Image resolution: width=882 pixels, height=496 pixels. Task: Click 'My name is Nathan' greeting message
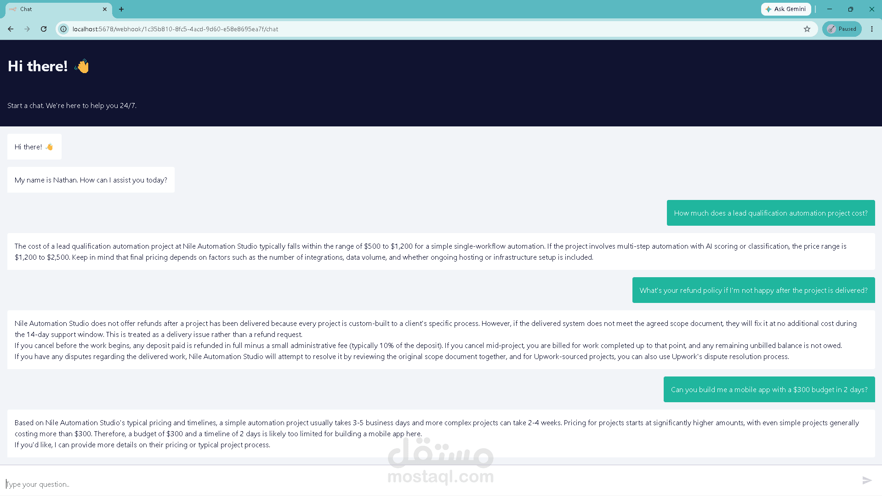point(91,180)
